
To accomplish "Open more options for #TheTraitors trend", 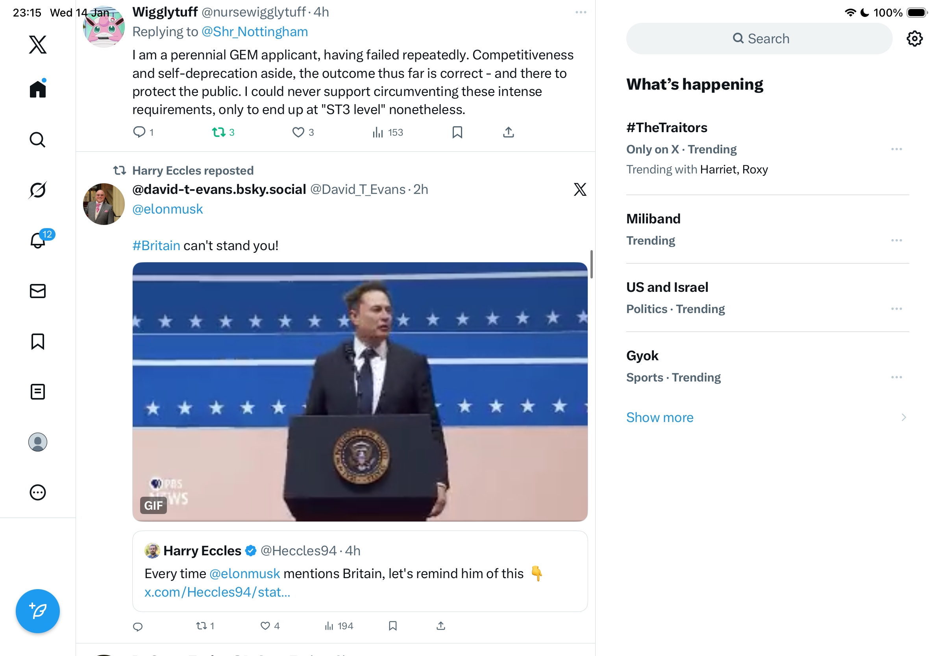I will pyautogui.click(x=896, y=149).
